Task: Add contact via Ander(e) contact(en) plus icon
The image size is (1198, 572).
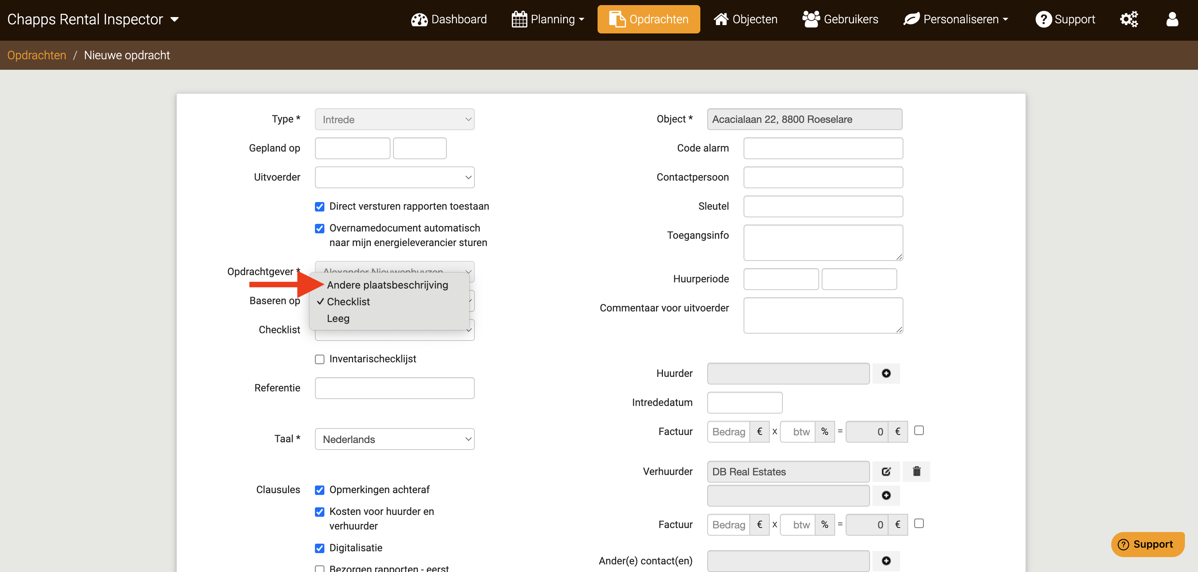Action: pos(886,560)
